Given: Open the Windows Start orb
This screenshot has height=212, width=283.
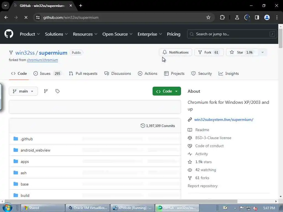Looking at the screenshot, I should click(7, 208).
